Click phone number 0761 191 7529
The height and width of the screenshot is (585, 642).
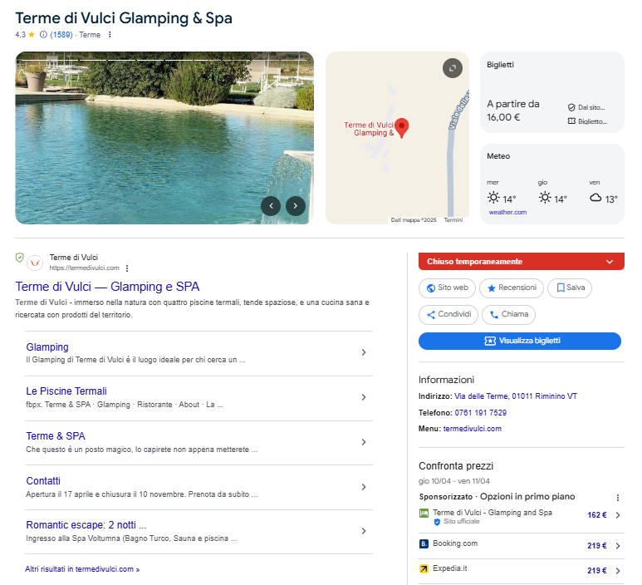coord(480,412)
